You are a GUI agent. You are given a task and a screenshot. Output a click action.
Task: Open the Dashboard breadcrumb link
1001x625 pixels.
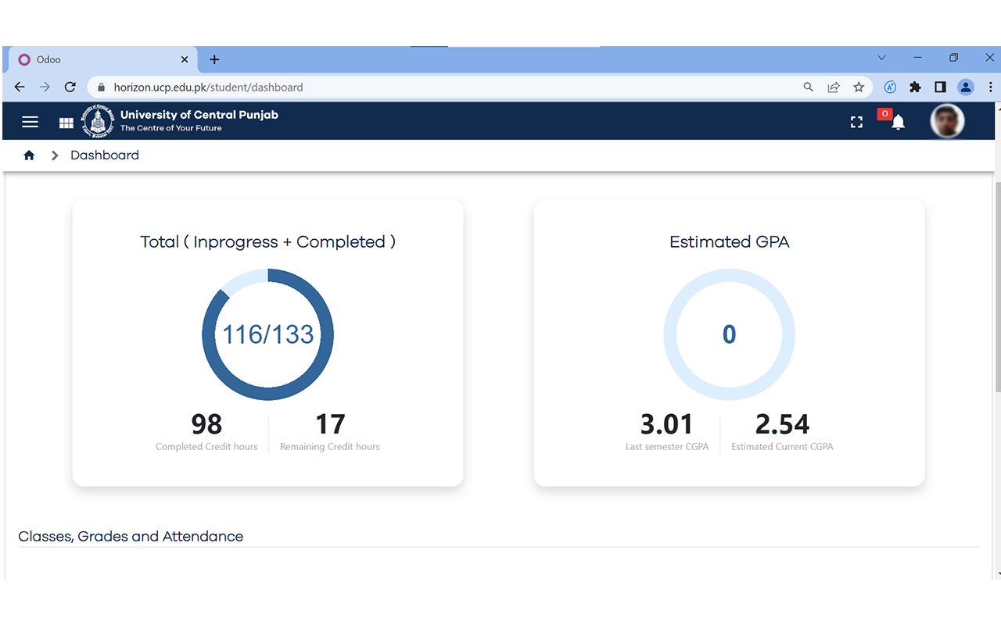pos(105,155)
